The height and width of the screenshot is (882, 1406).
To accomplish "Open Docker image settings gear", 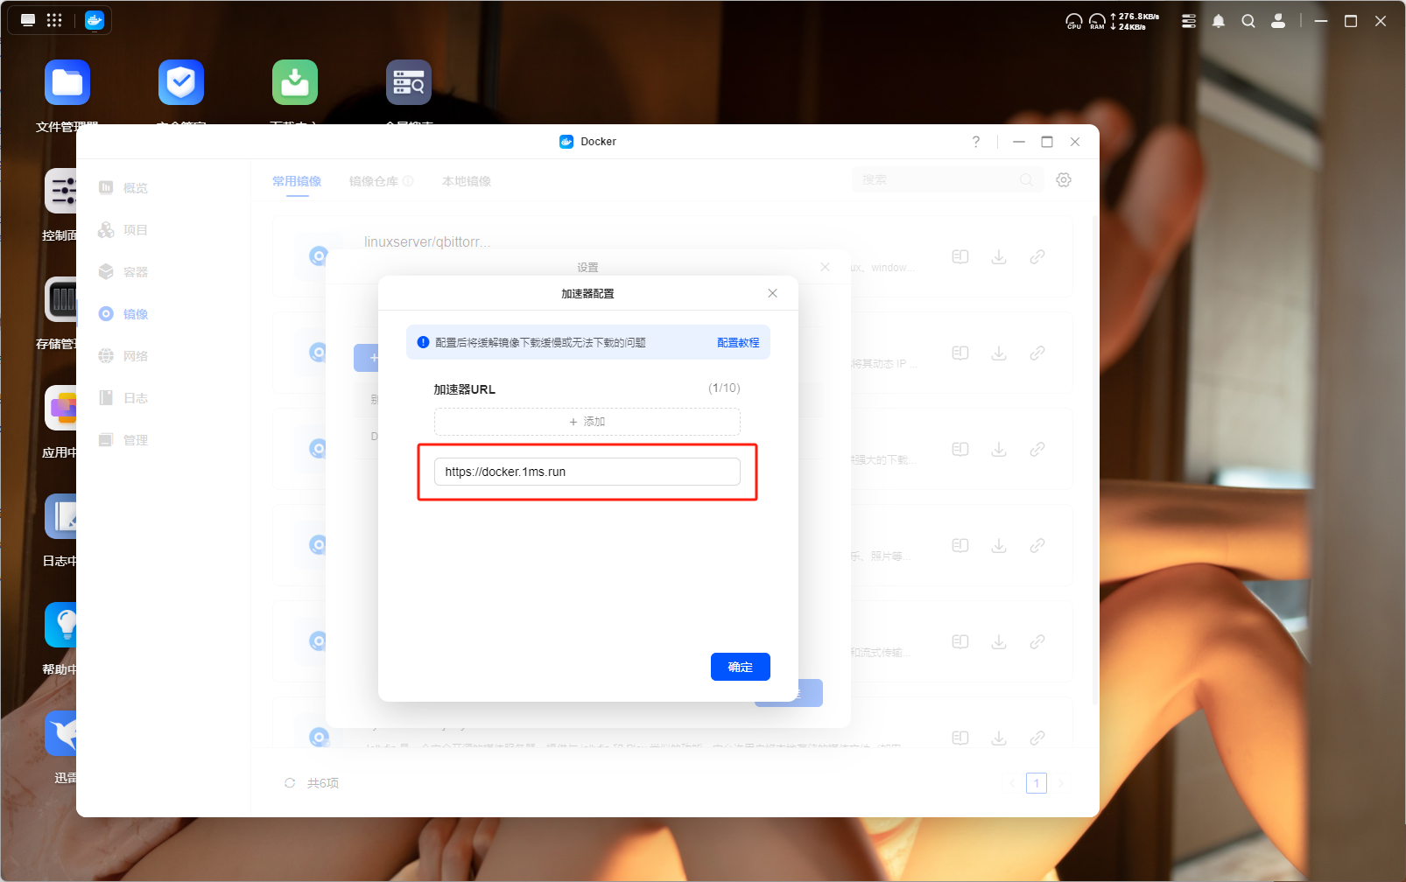I will coord(1064,179).
